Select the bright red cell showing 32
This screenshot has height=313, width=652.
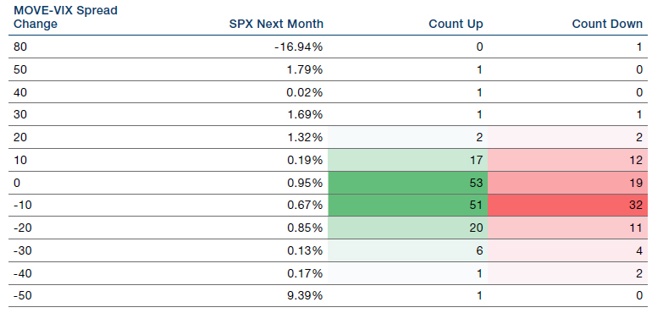(x=567, y=205)
